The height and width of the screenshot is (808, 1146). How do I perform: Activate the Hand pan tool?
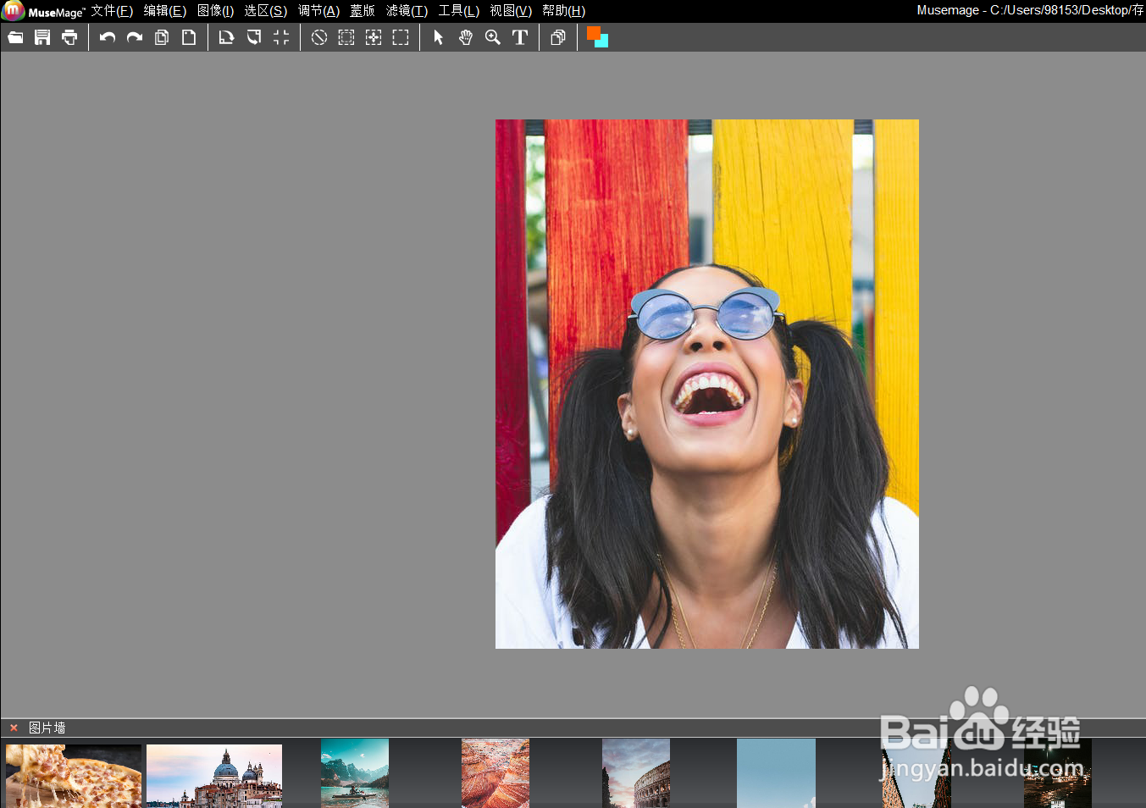[x=466, y=37]
